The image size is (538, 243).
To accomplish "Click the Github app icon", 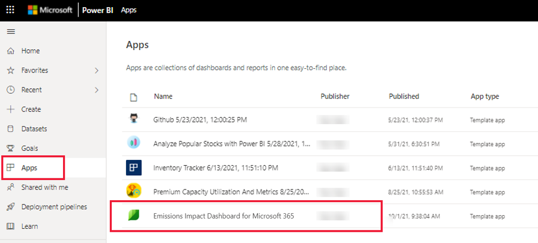I will coord(133,119).
